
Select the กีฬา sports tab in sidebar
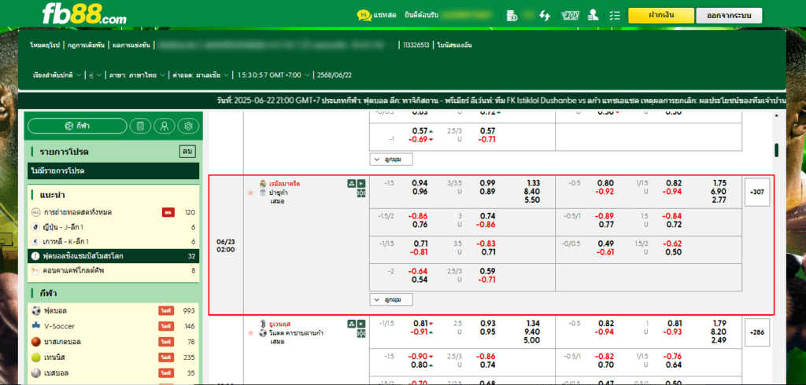(x=77, y=126)
